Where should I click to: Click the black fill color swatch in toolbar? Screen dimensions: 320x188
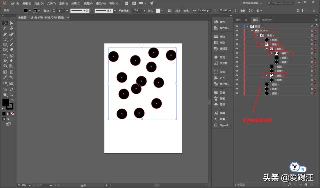tap(5, 102)
